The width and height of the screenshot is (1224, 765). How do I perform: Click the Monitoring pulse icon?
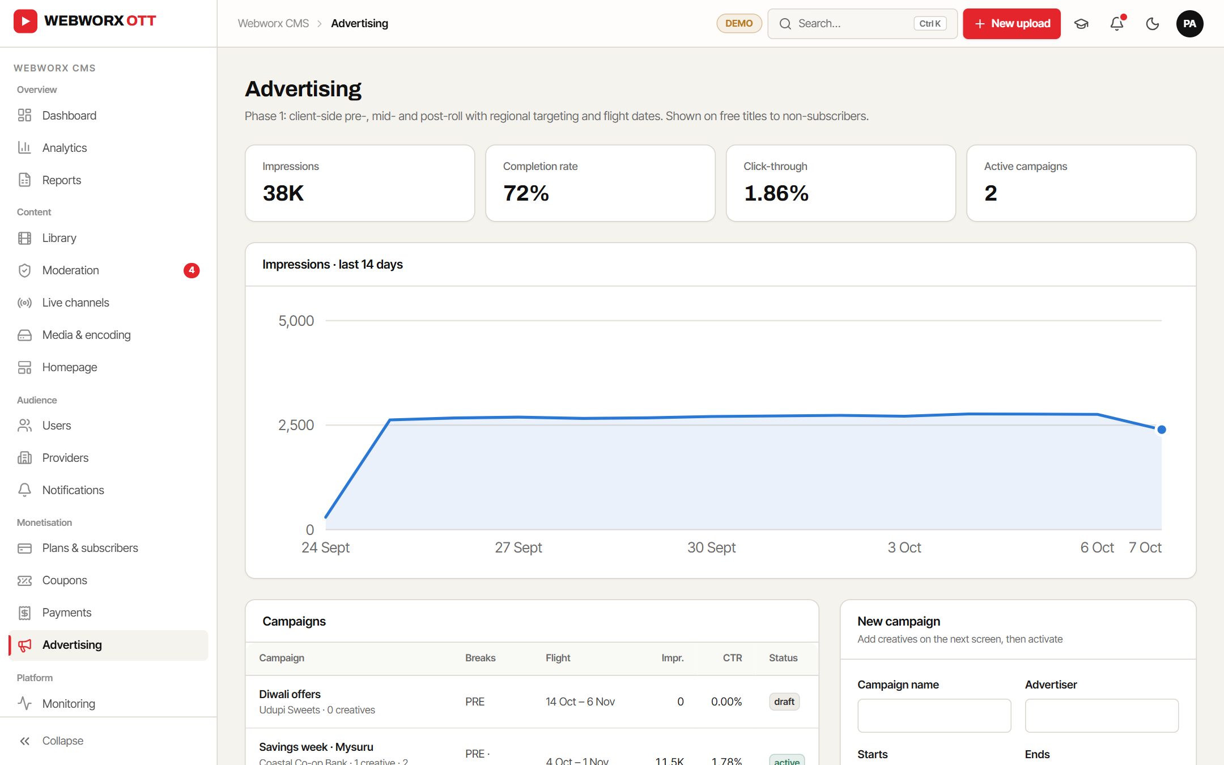pos(24,704)
